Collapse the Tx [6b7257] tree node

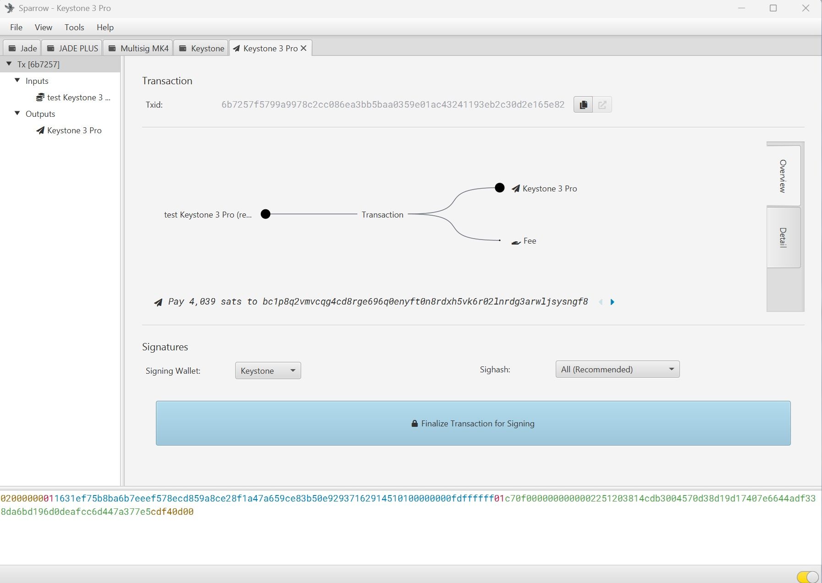tap(9, 64)
